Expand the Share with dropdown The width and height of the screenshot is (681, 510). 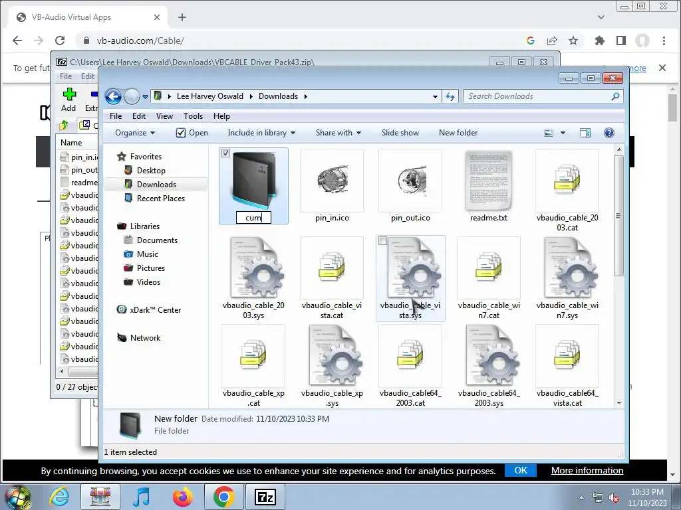tap(339, 133)
